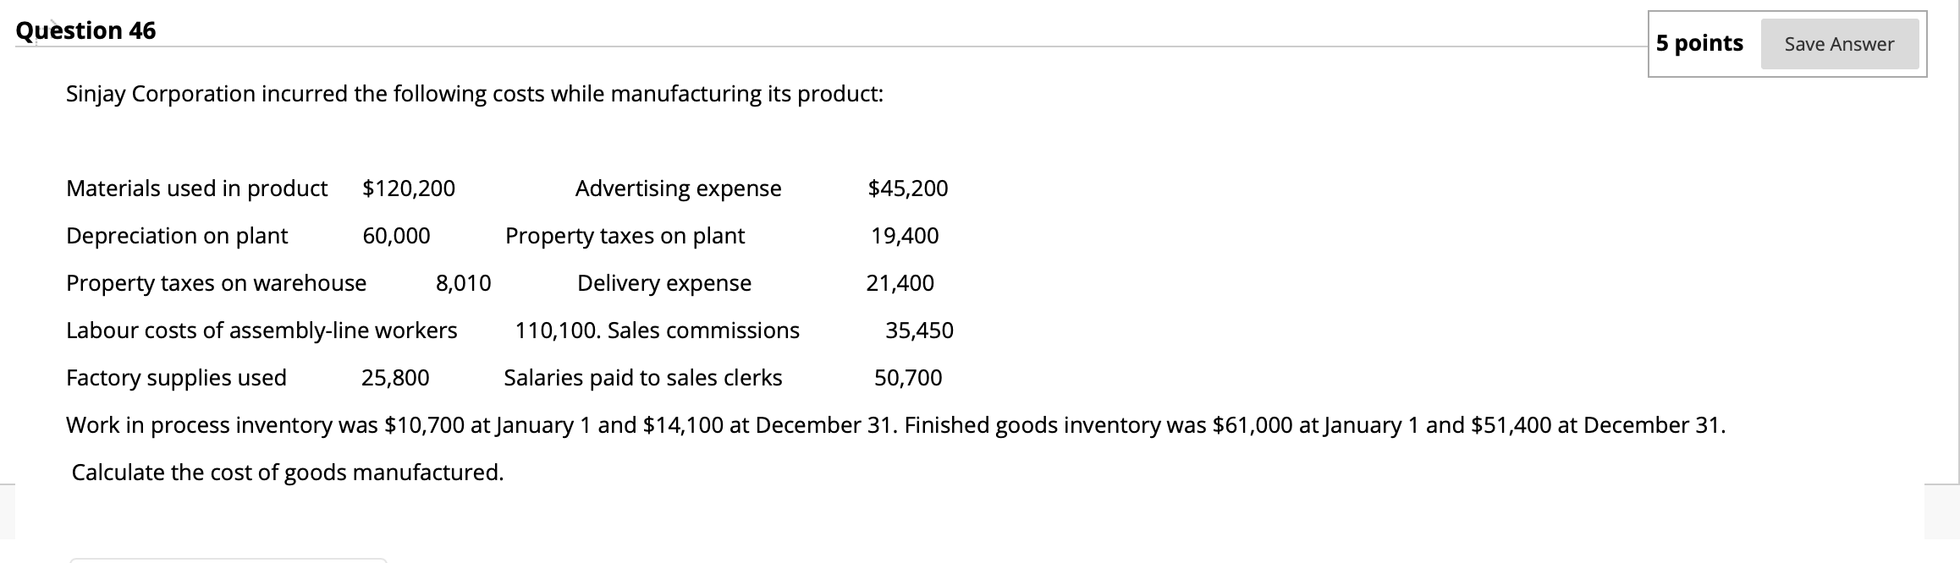1960x563 pixels.
Task: Click the $120,200 value
Action: pos(409,189)
